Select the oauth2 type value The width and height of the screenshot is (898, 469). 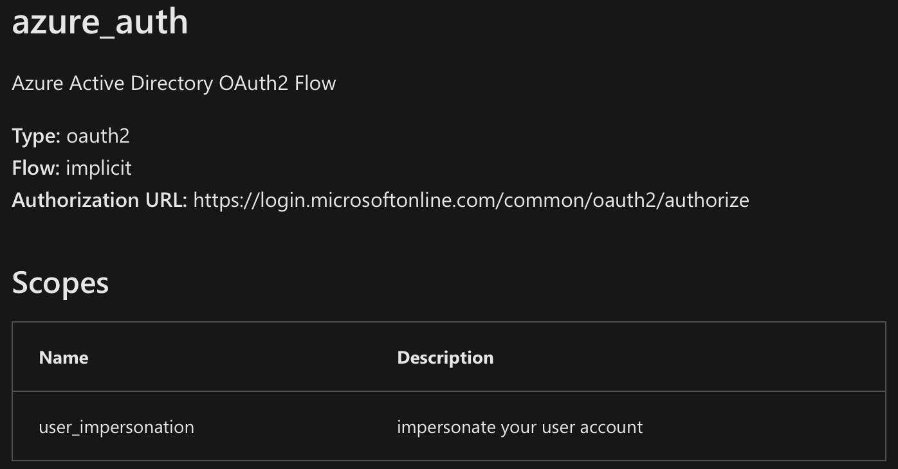98,136
